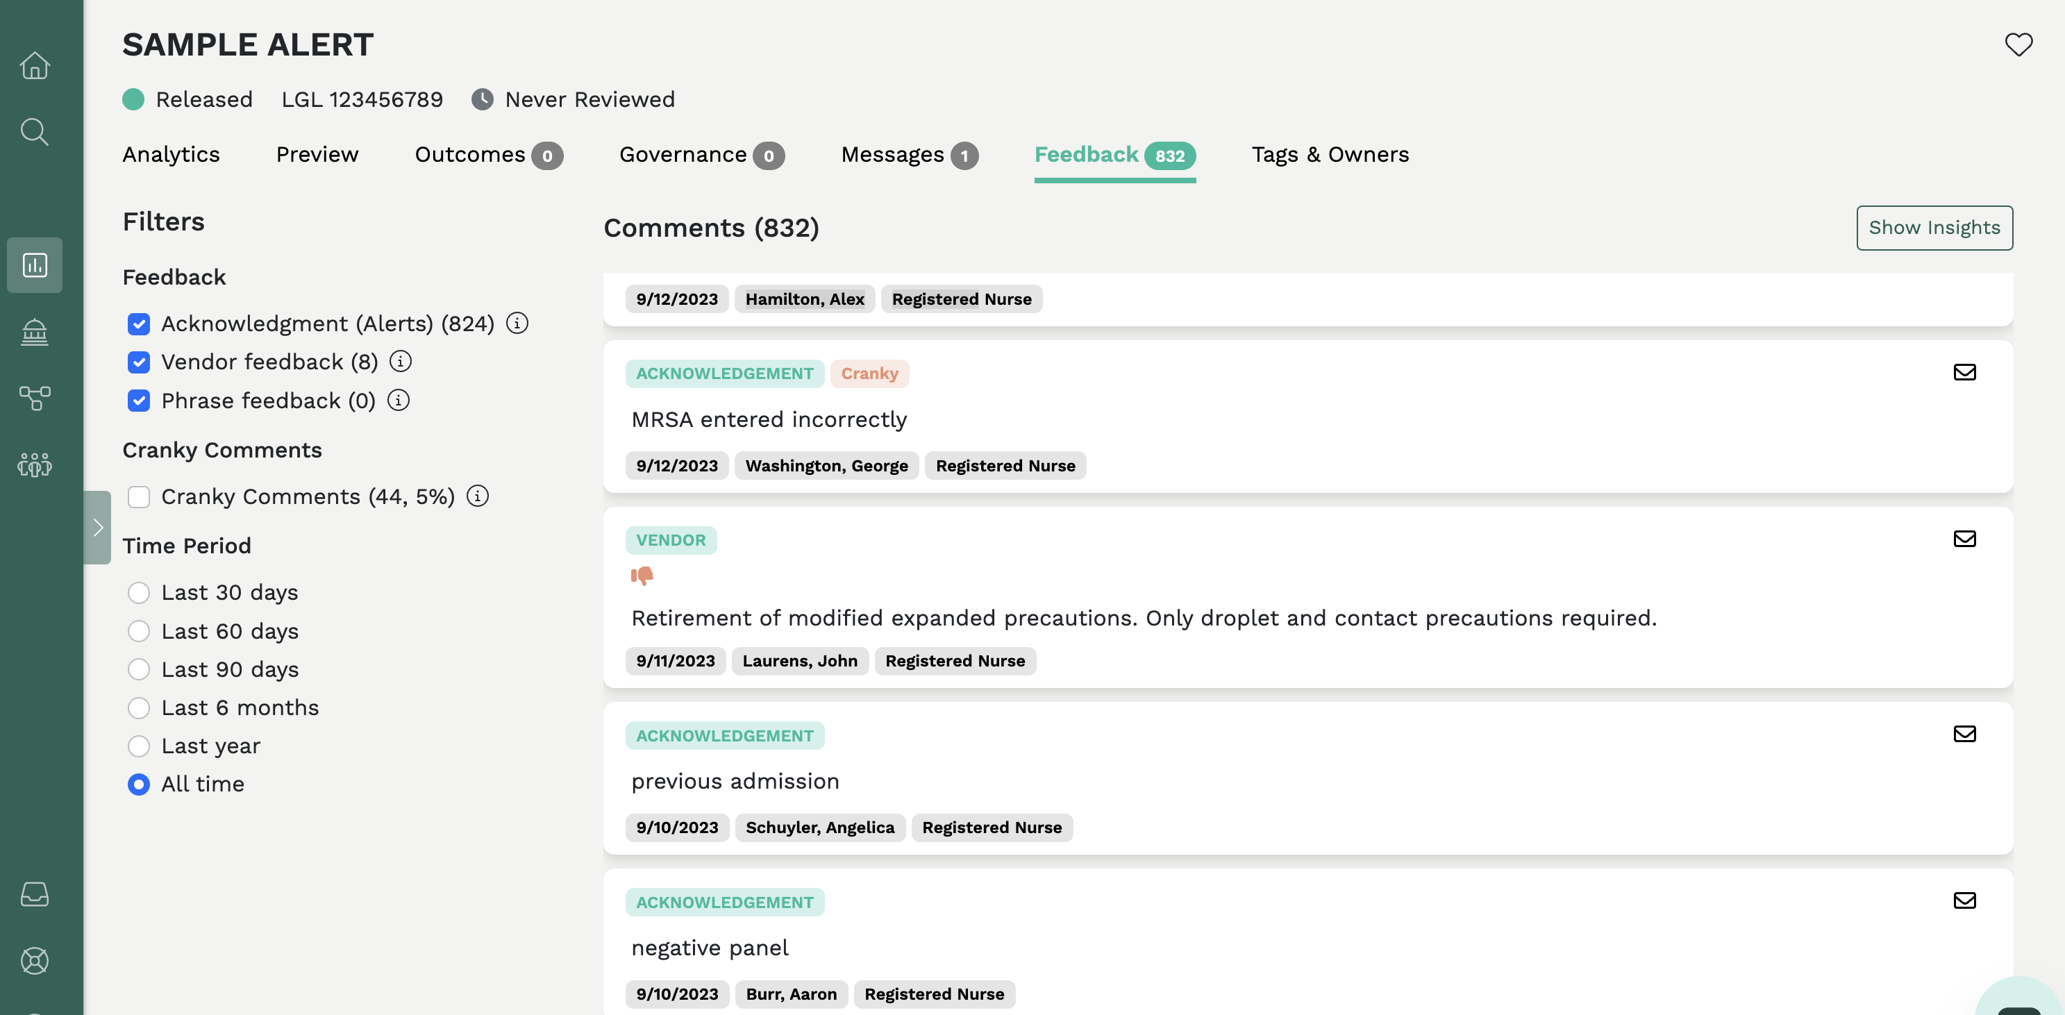This screenshot has width=2065, height=1015.
Task: Open the Home icon in sidebar
Action: (35, 65)
